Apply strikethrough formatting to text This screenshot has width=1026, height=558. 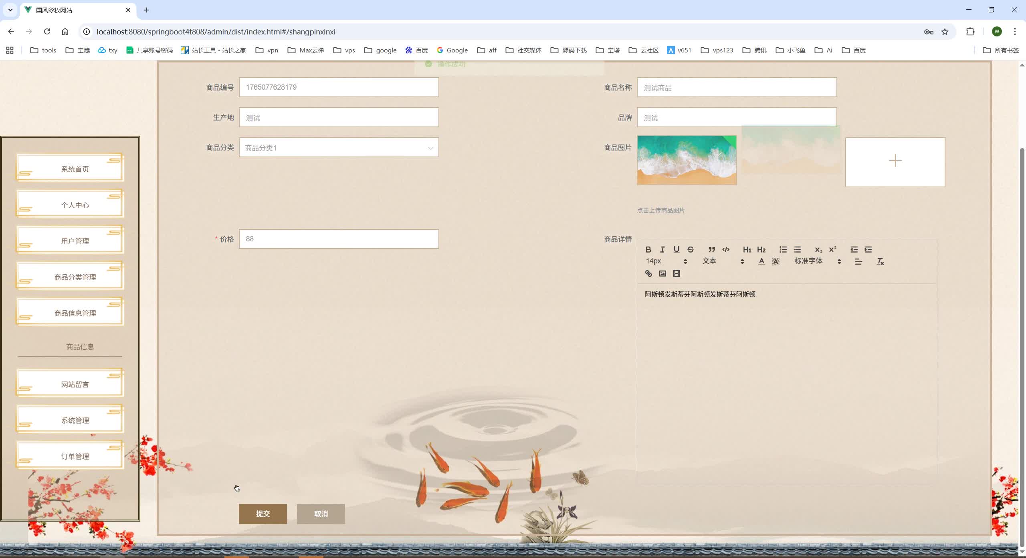(691, 250)
